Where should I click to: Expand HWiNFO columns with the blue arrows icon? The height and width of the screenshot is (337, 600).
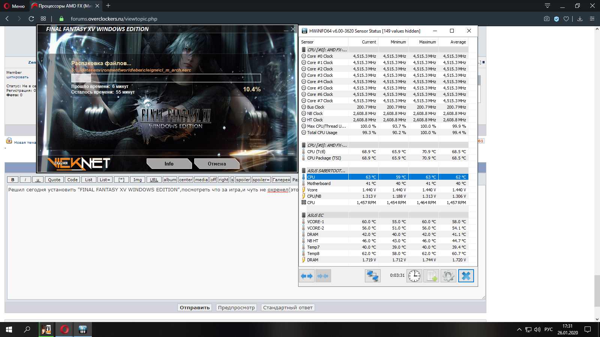point(307,276)
